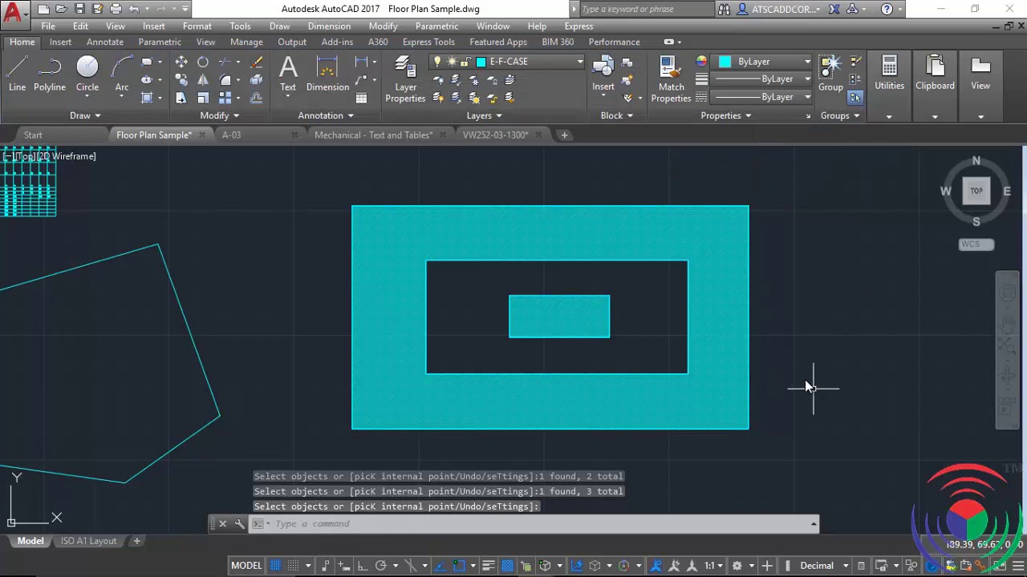This screenshot has width=1027, height=577.
Task: Click the Explode tool icon
Action: 257,79
